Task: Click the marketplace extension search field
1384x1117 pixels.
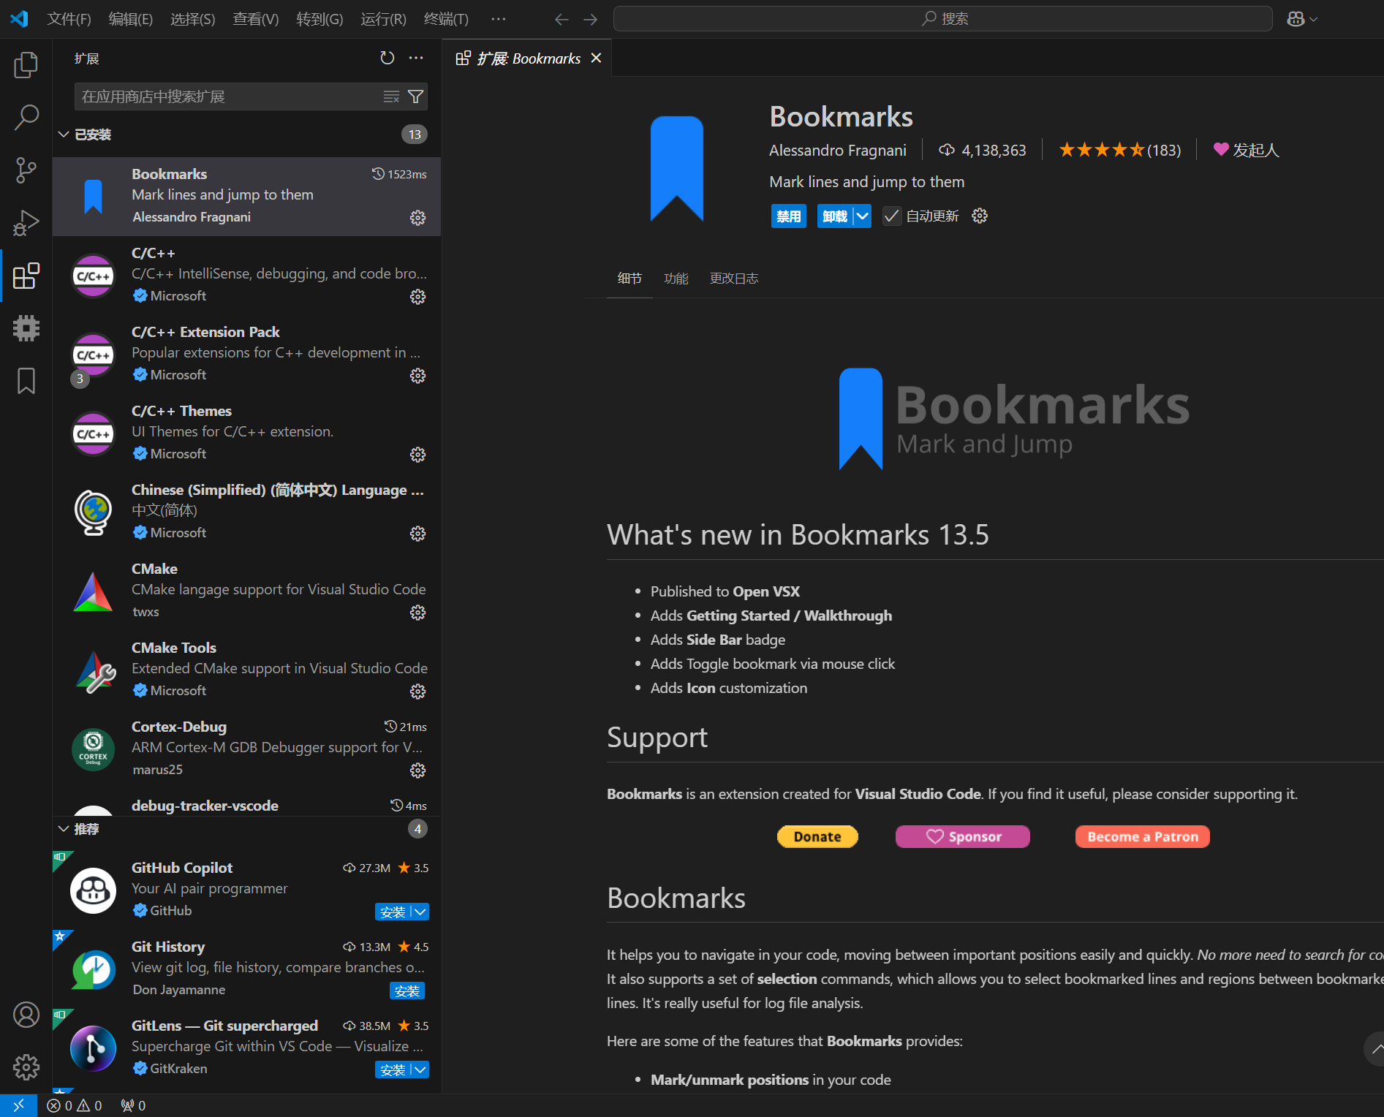Action: (x=227, y=96)
